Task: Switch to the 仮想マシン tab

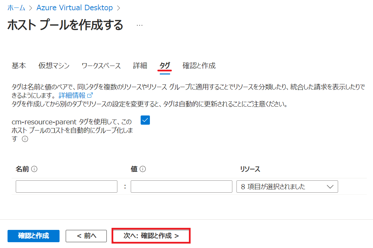Action: pyautogui.click(x=54, y=66)
